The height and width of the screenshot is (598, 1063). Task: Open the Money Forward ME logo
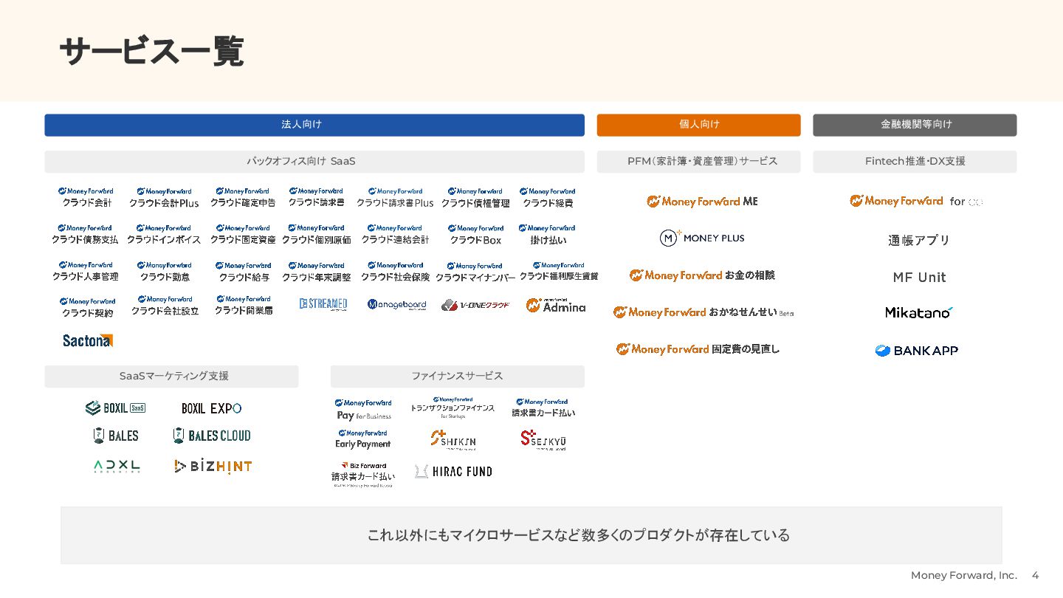pyautogui.click(x=702, y=202)
